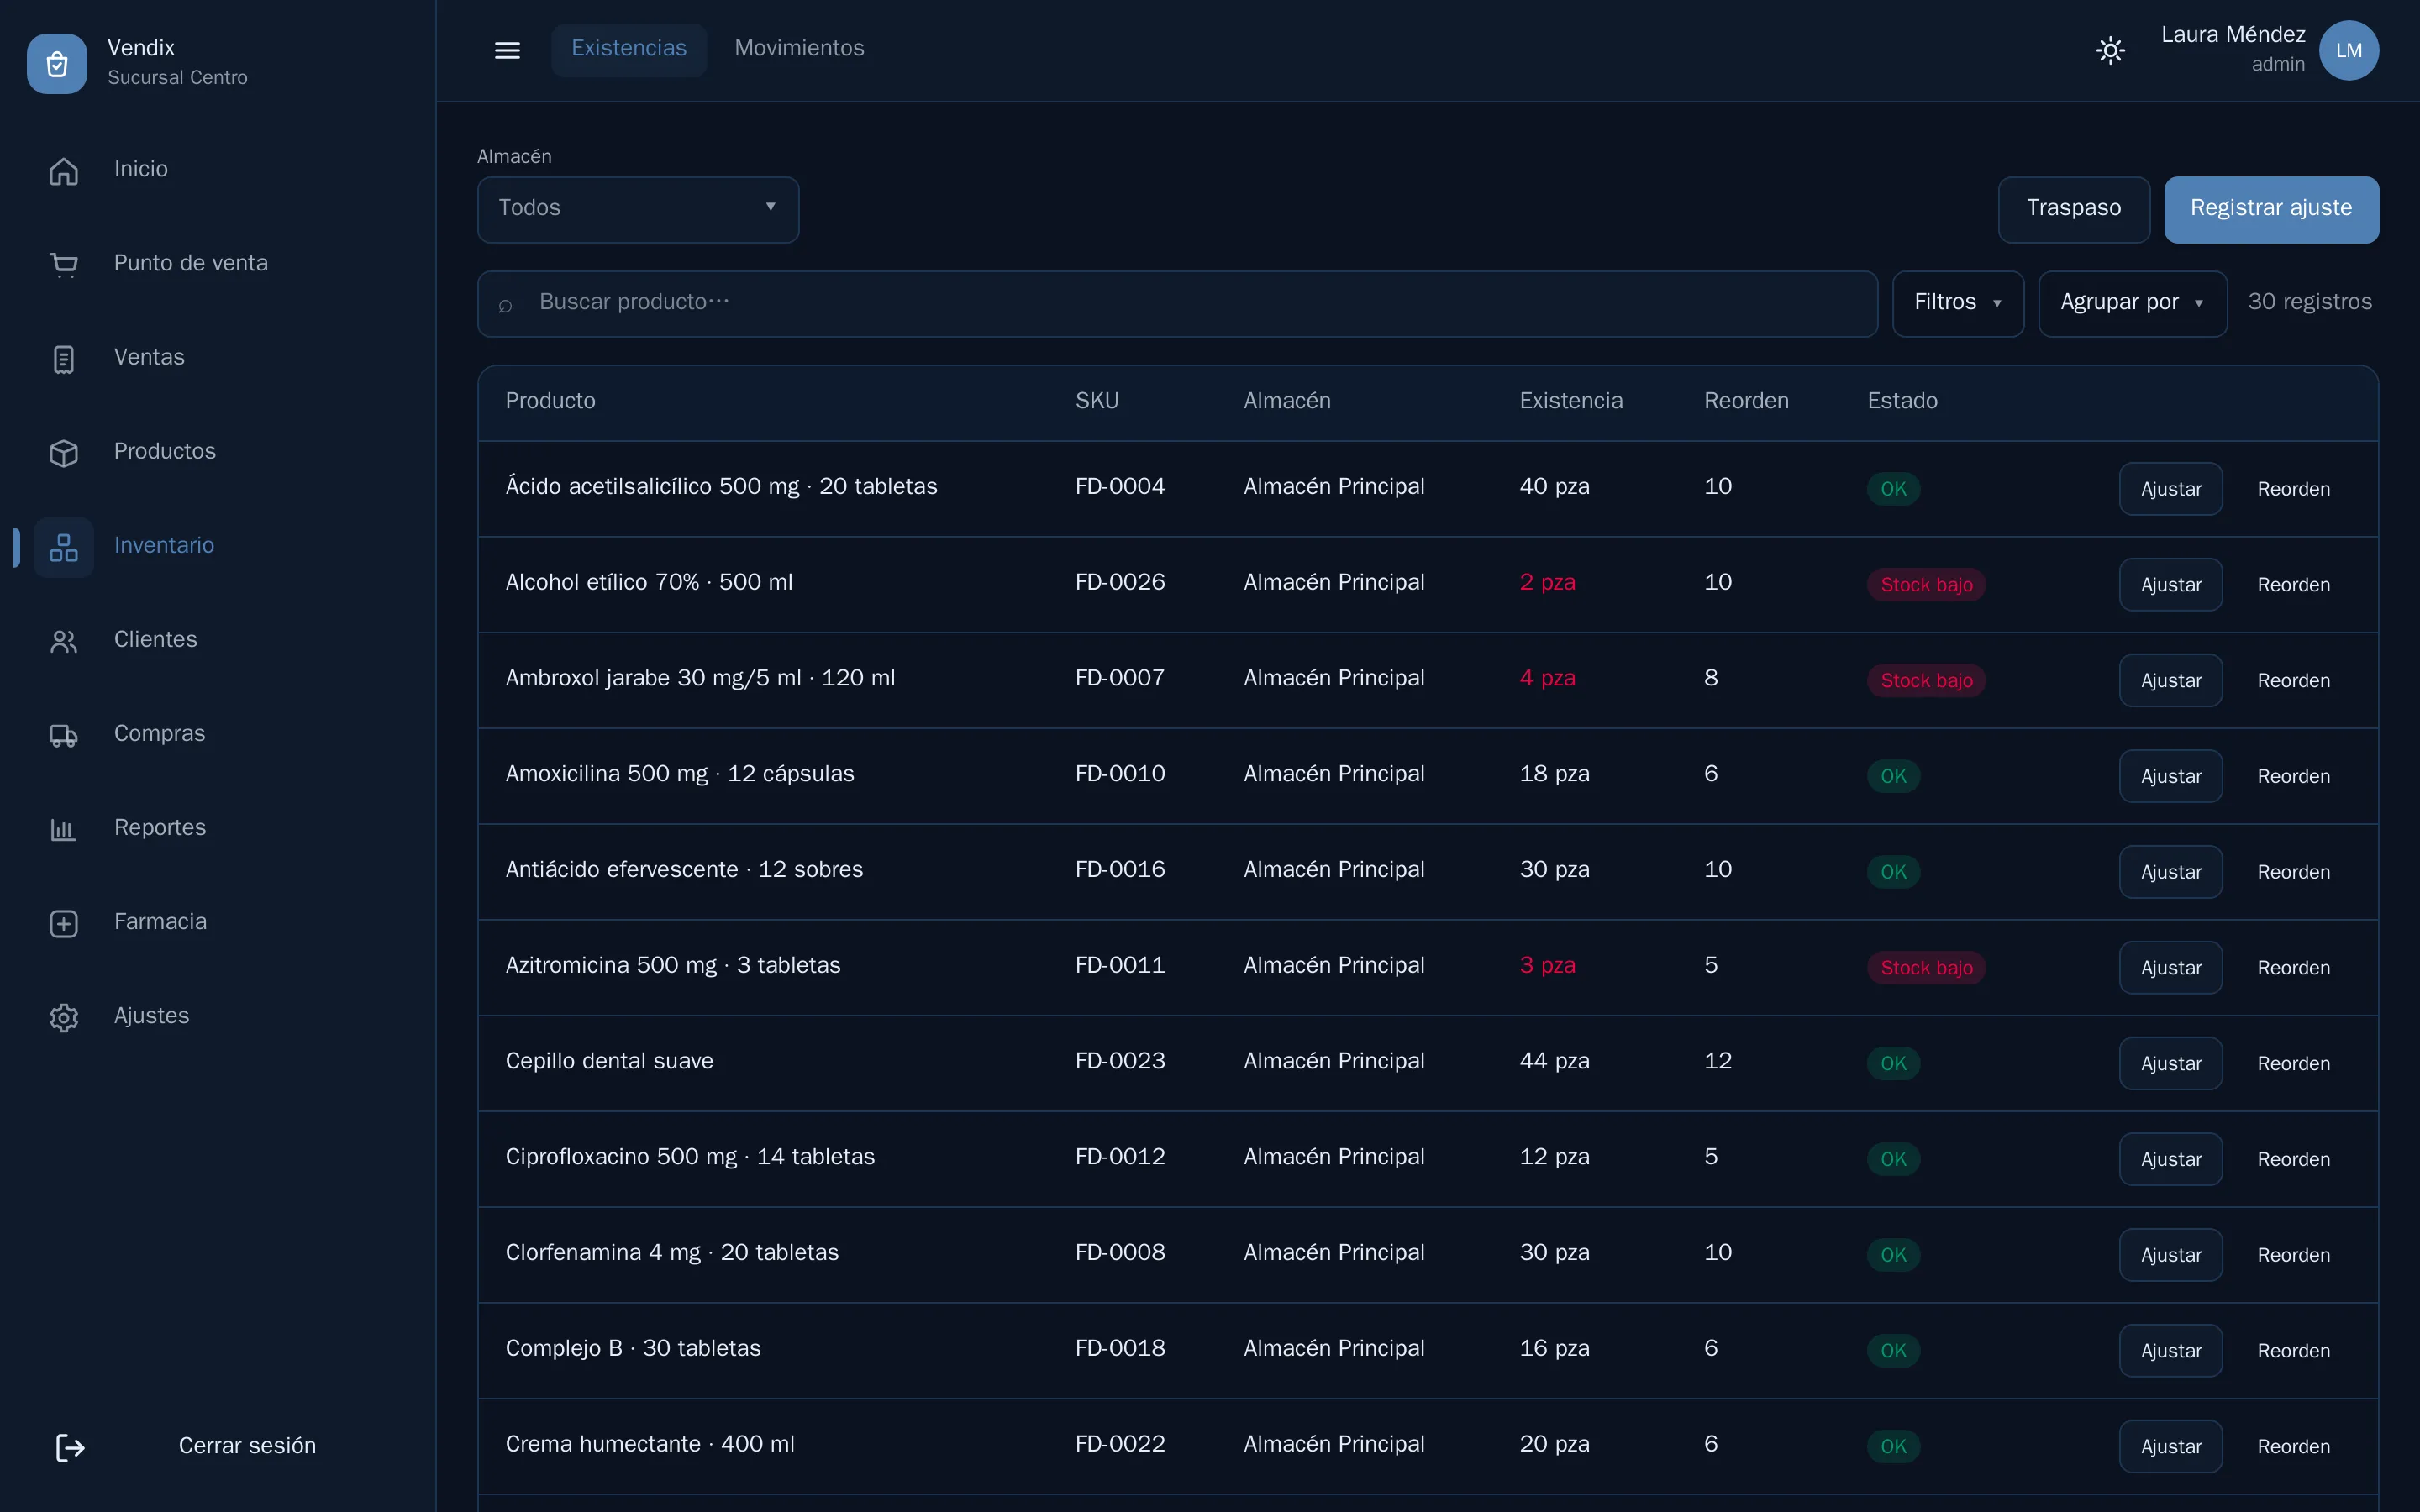Open the Ventas section label

click(x=149, y=357)
